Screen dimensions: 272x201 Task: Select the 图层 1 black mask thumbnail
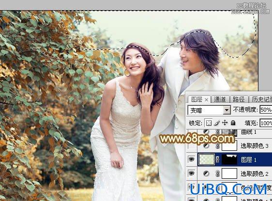point(229,159)
